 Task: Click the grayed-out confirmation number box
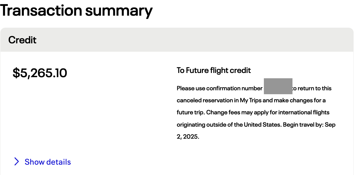[278, 86]
